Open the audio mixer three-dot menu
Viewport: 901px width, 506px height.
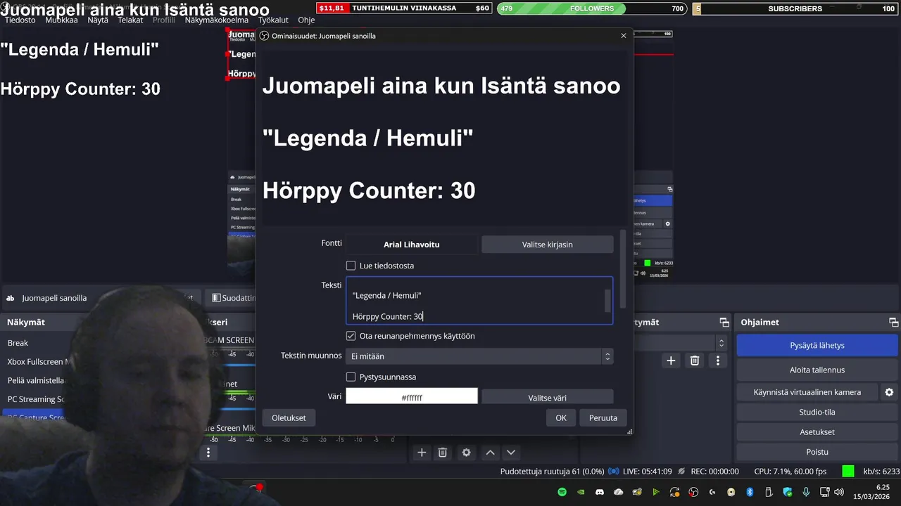[208, 453]
